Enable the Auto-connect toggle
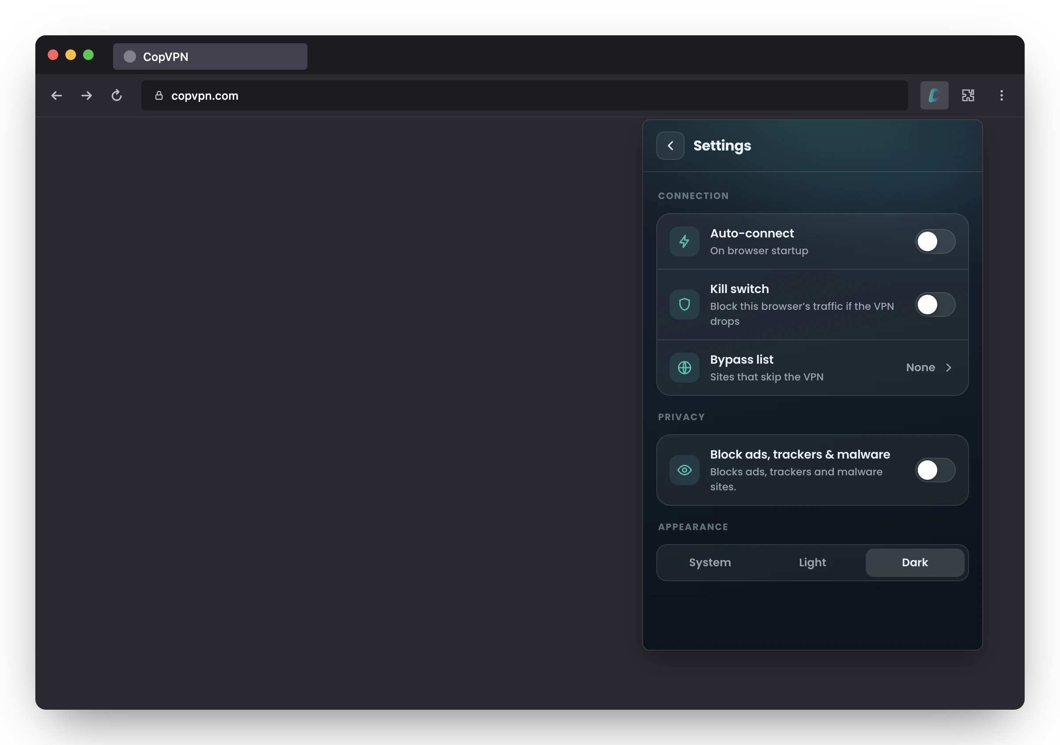The height and width of the screenshot is (745, 1060). coord(935,241)
